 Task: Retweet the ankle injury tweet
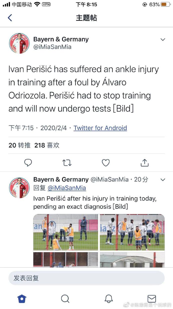67,163
